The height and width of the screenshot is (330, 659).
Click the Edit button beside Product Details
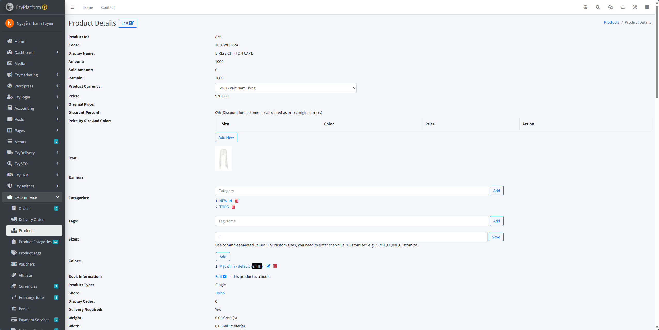[x=127, y=23]
